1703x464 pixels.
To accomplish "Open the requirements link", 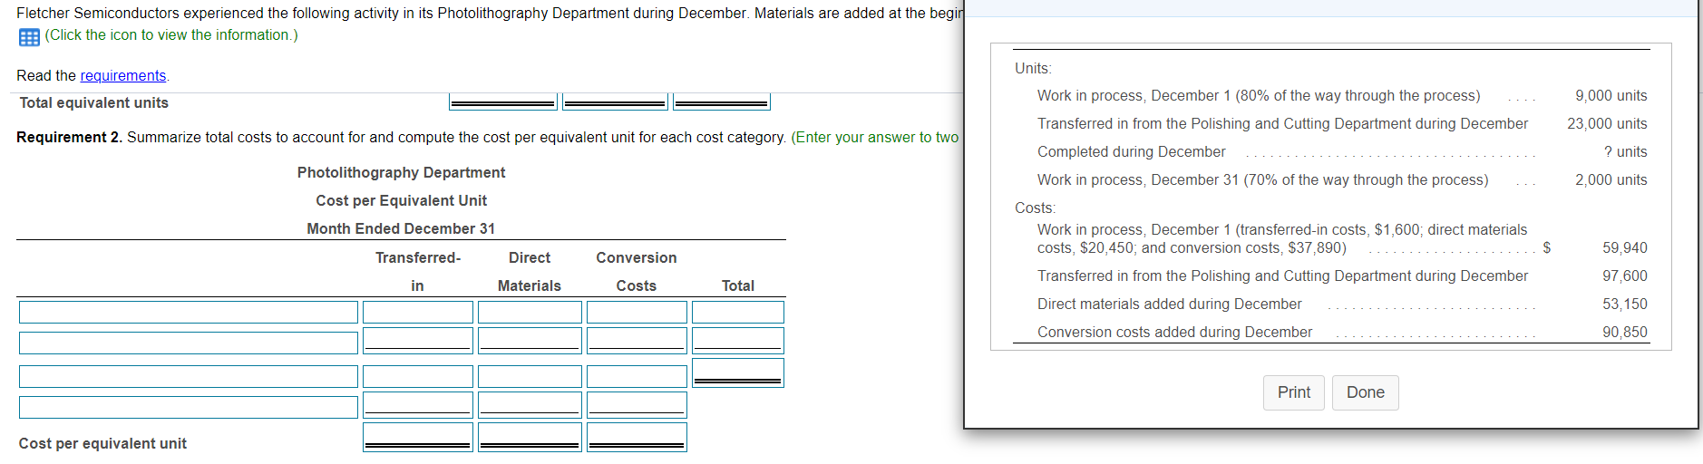I will tap(122, 76).
